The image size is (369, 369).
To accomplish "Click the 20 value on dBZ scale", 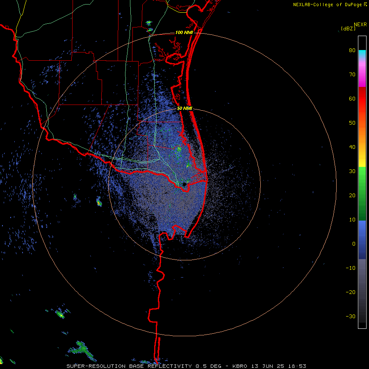I will 352,196.
